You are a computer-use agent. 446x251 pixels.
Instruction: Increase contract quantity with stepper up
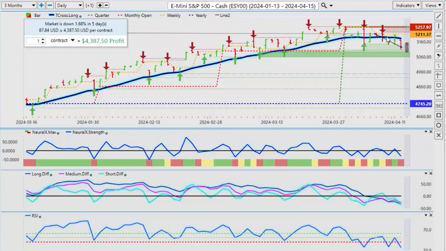pos(43,39)
